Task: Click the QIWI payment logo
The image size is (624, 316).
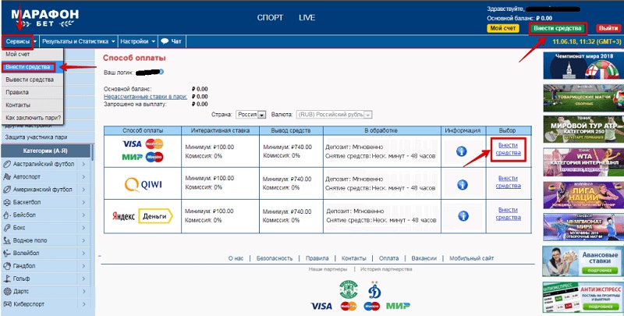Action: (x=143, y=184)
